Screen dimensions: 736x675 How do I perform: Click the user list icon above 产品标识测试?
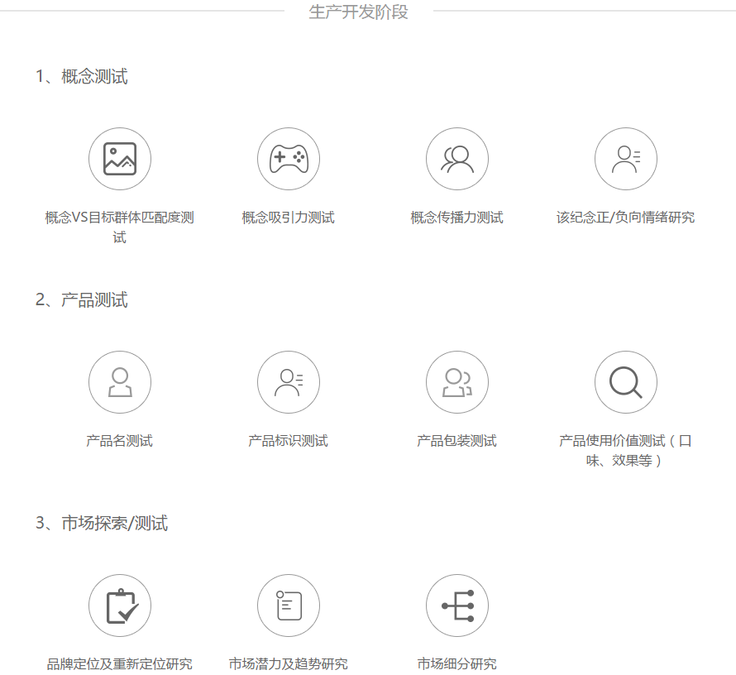[289, 382]
